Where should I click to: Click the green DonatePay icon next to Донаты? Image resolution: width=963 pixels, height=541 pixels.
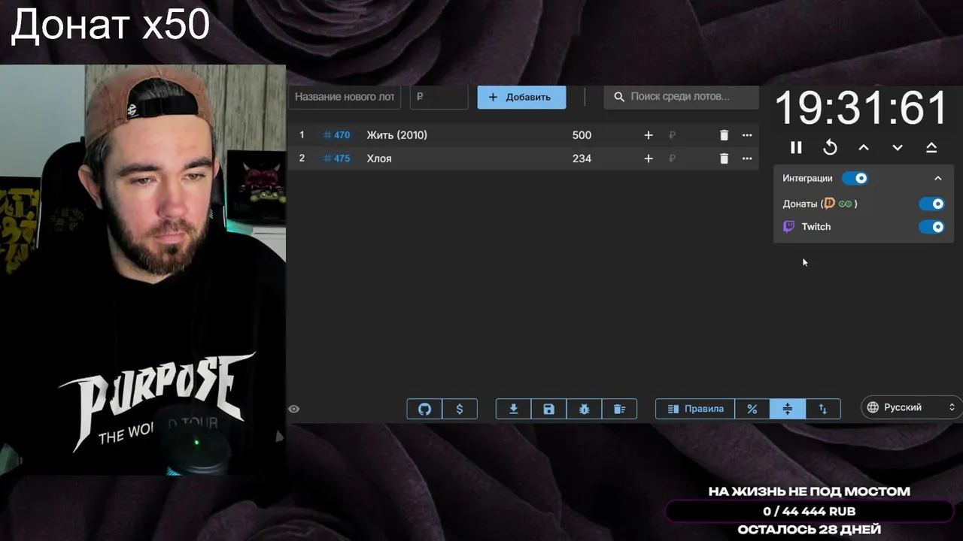[846, 204]
